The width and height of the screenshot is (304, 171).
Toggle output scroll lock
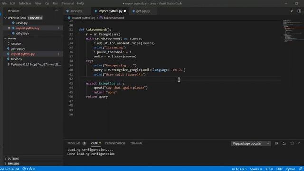click(284, 143)
